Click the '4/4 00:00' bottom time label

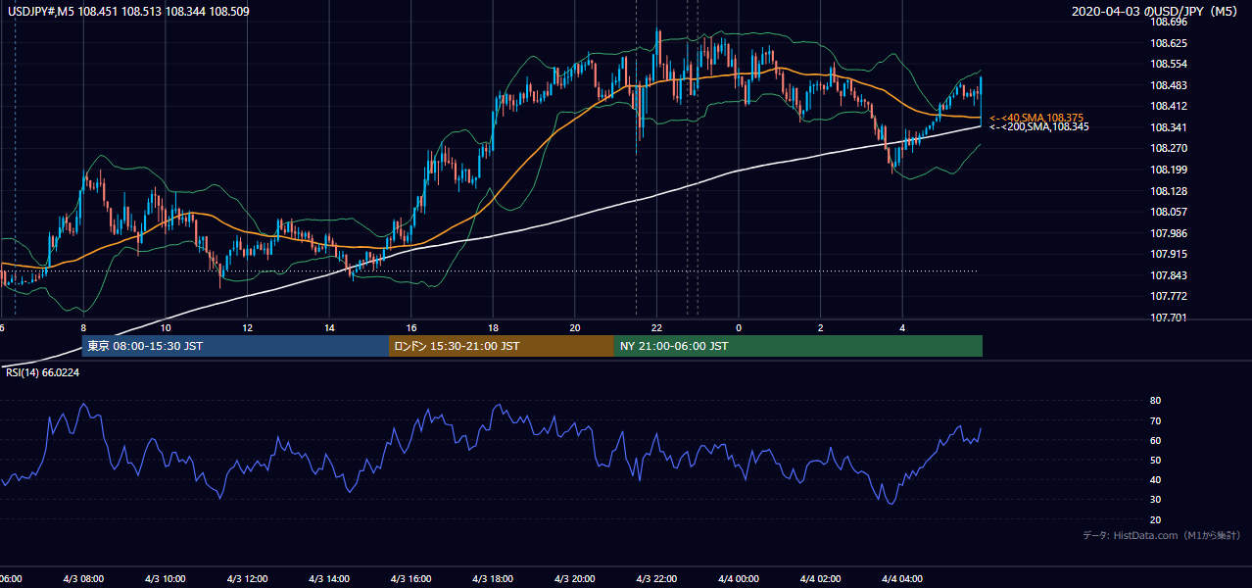coord(738,578)
